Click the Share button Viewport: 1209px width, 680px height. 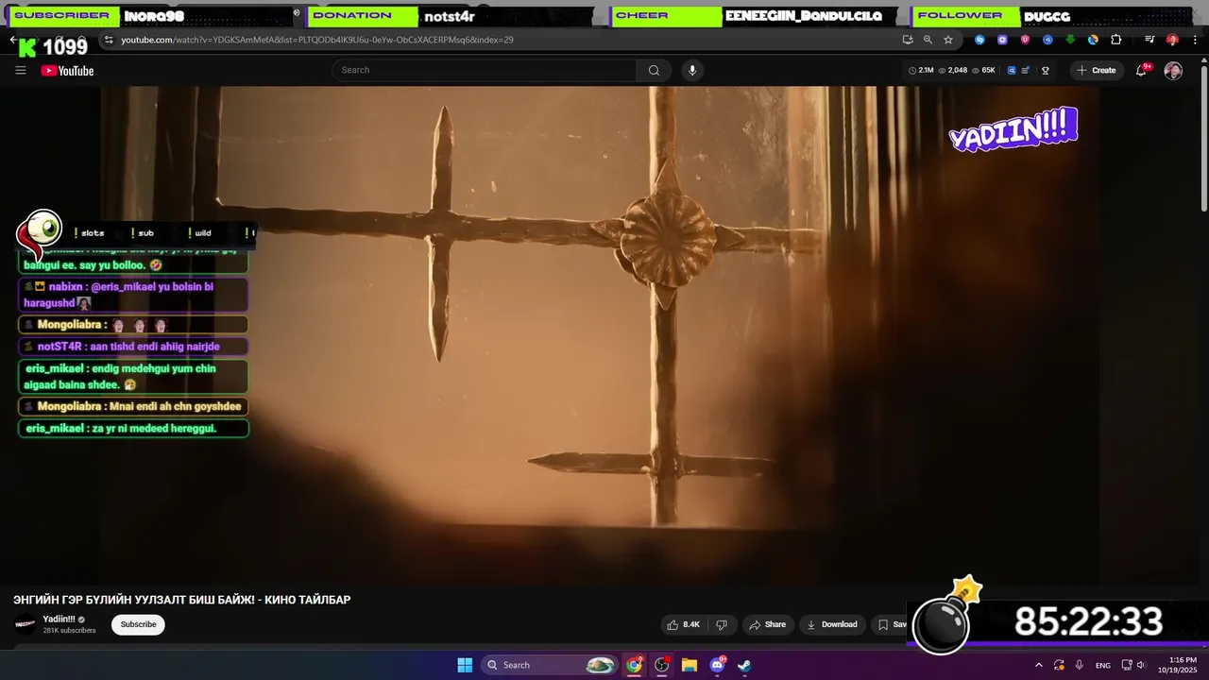(767, 624)
